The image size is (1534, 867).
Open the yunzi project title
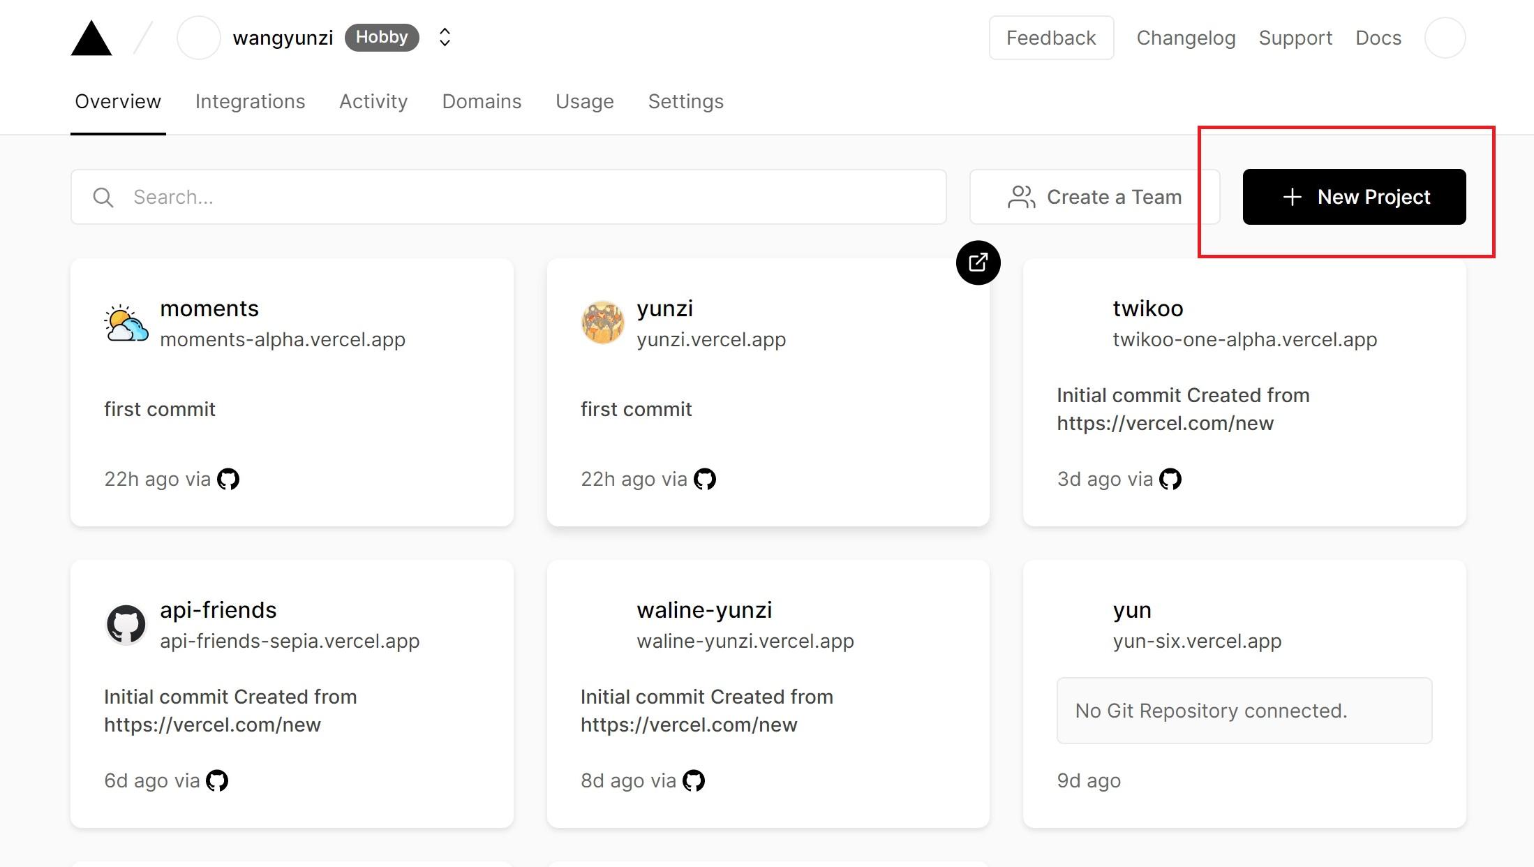[x=665, y=308]
